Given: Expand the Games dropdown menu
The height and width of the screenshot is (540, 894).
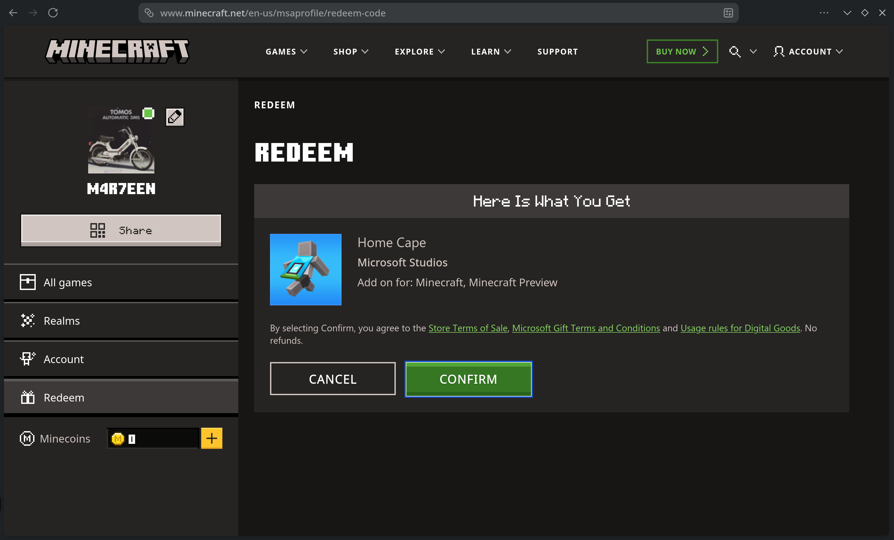Looking at the screenshot, I should point(286,52).
